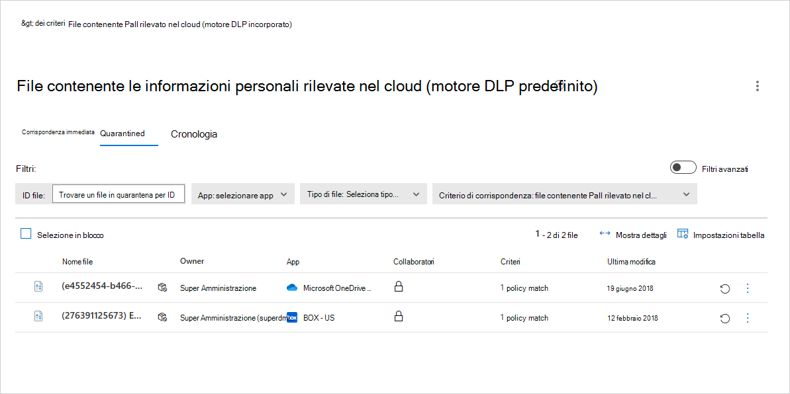Image resolution: width=790 pixels, height=394 pixels.
Task: Sort by the Nome file column header
Action: click(x=77, y=262)
